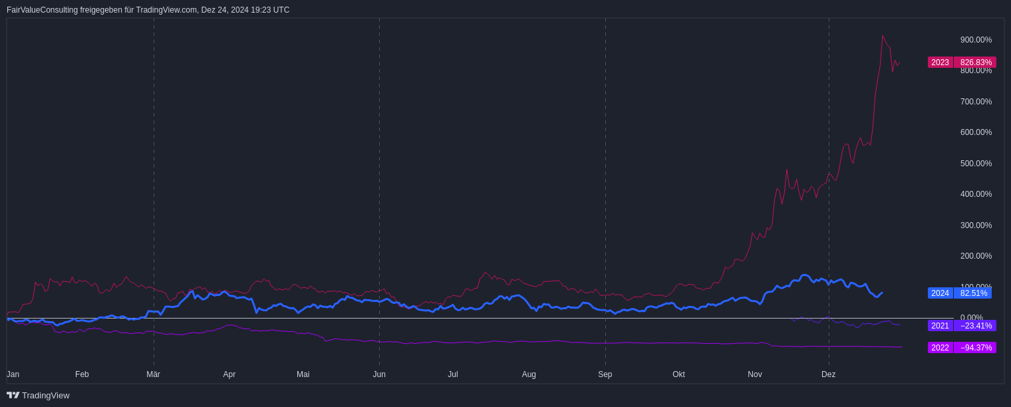1011x407 pixels.
Task: Click the Dez label on time axis
Action: pyautogui.click(x=828, y=374)
